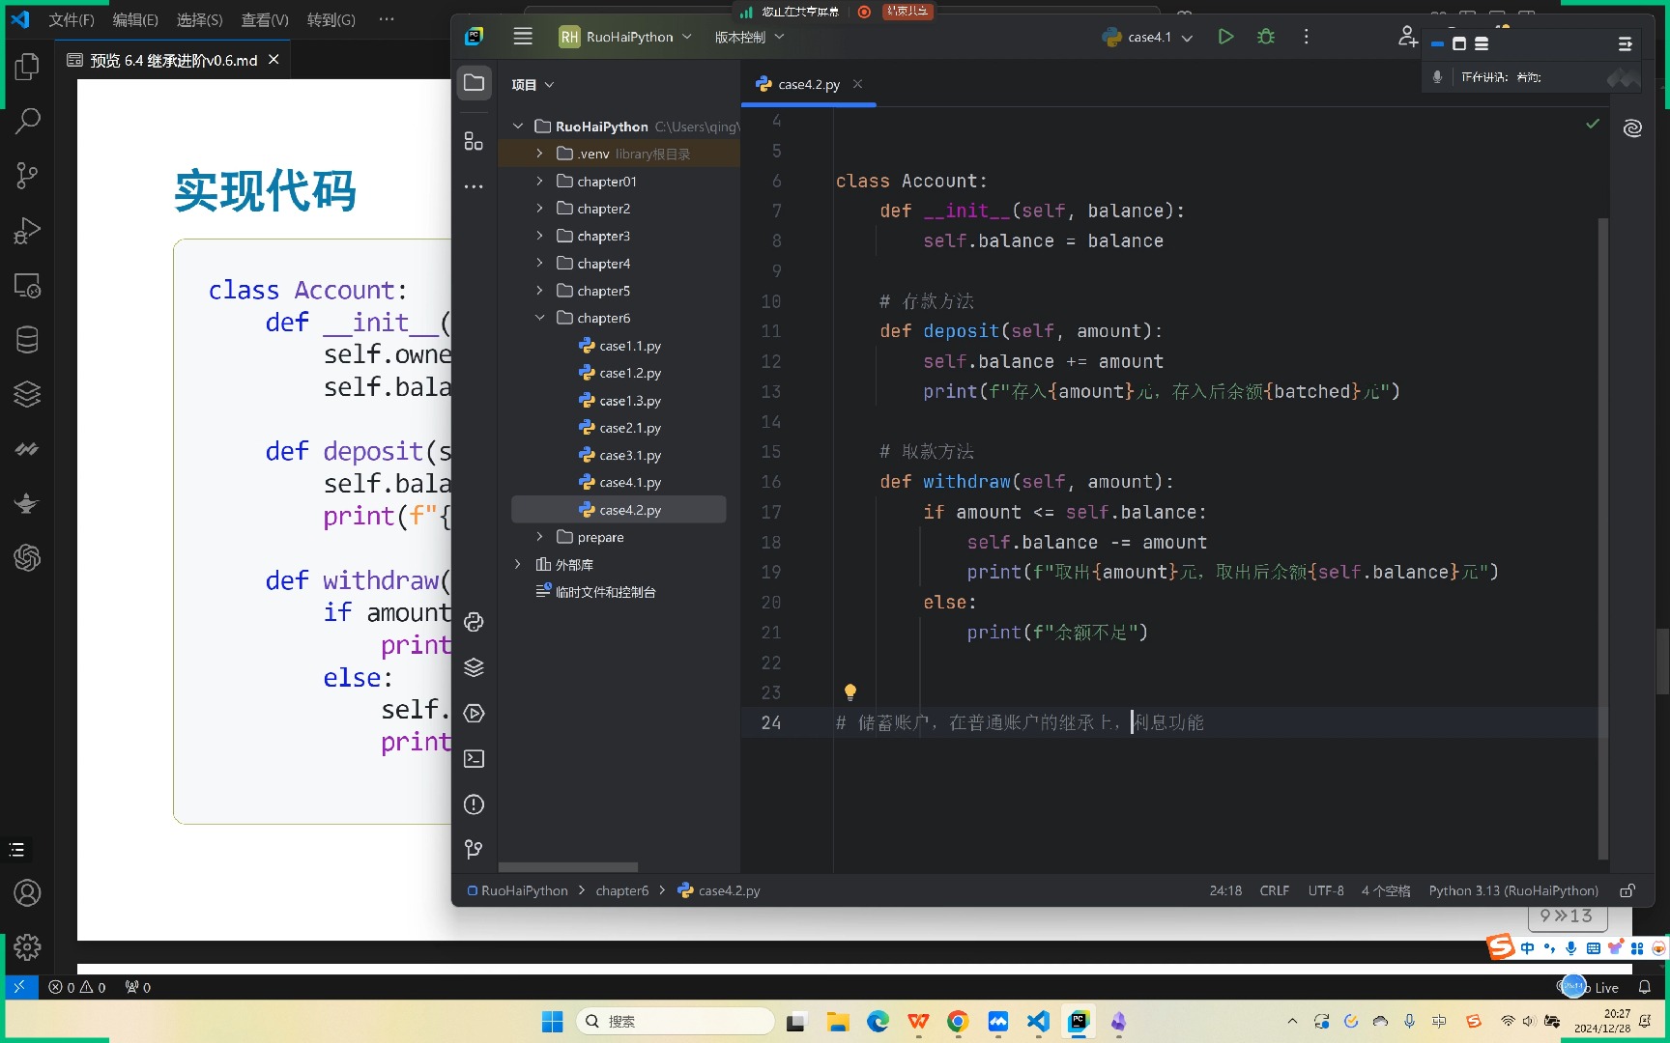Expand the chapter01 folder
1670x1043 pixels.
point(539,182)
